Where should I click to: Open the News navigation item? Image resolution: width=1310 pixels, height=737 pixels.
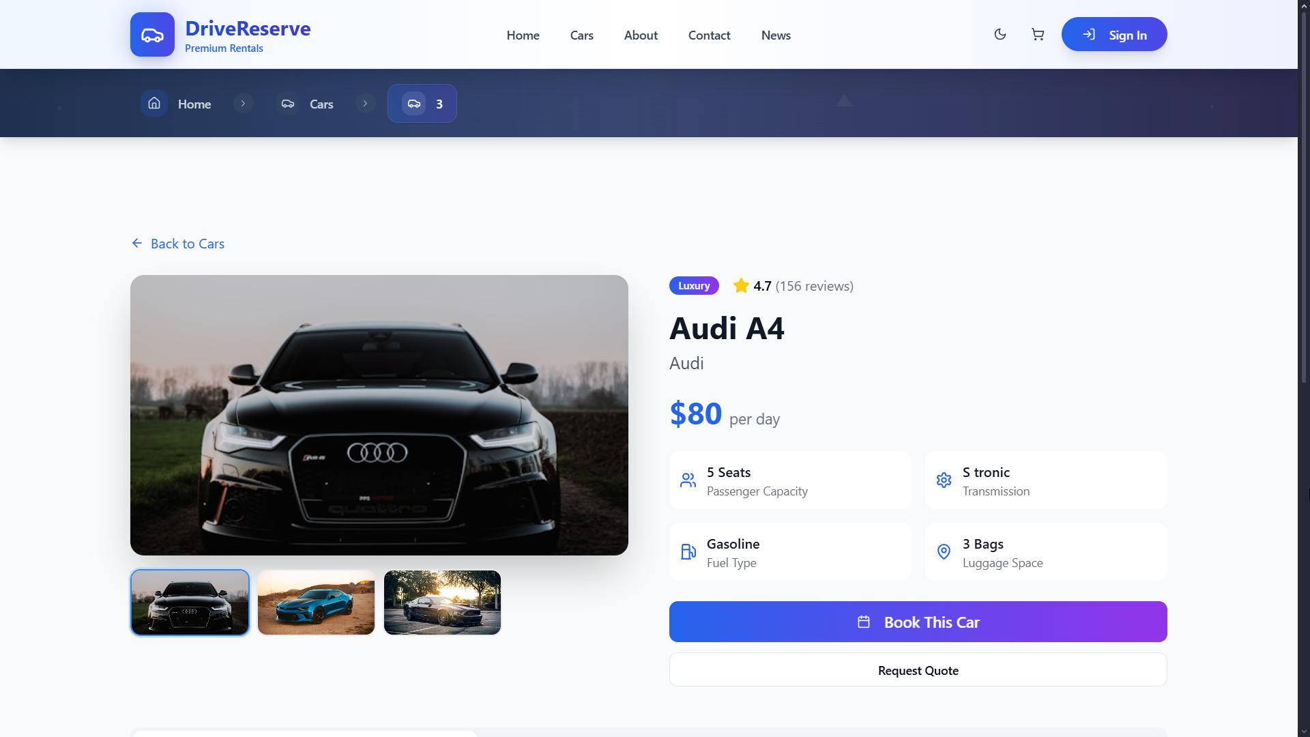pos(776,35)
